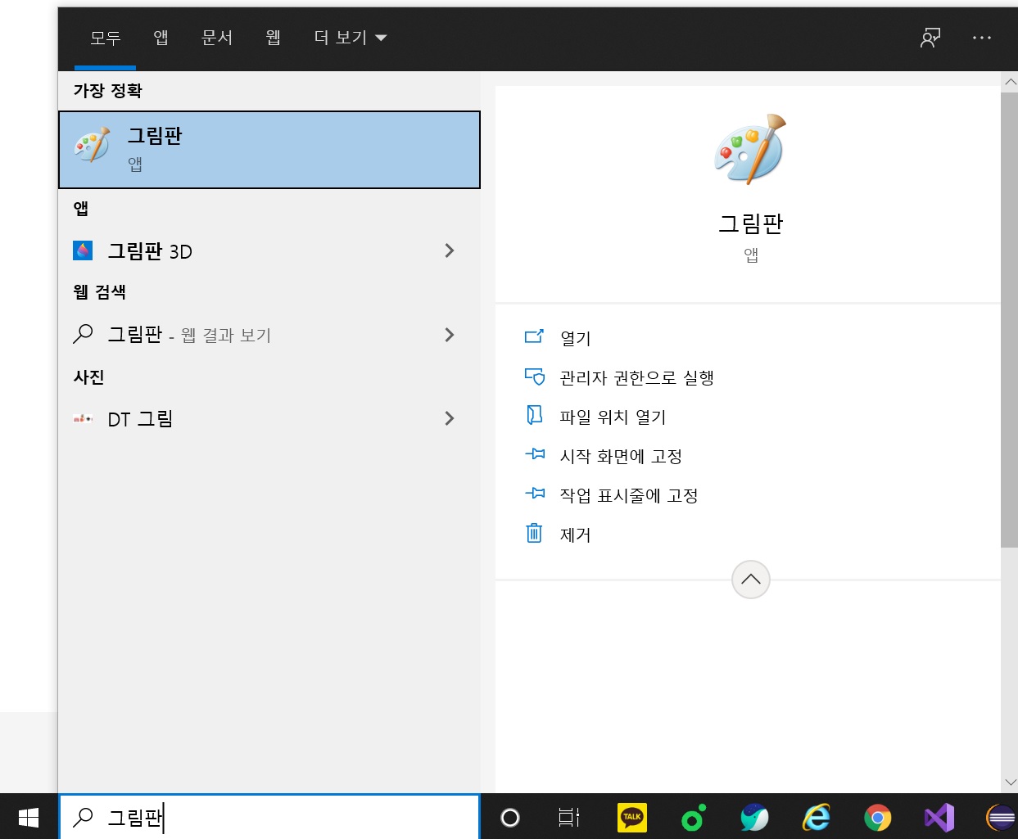Open 그림판 웹 결과 보기 search result
This screenshot has width=1018, height=839.
[269, 335]
